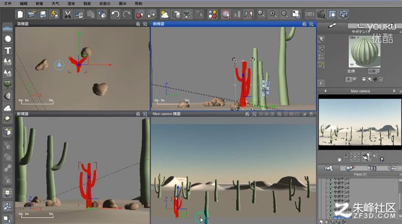Open a scene with the folder icon

click(32, 14)
